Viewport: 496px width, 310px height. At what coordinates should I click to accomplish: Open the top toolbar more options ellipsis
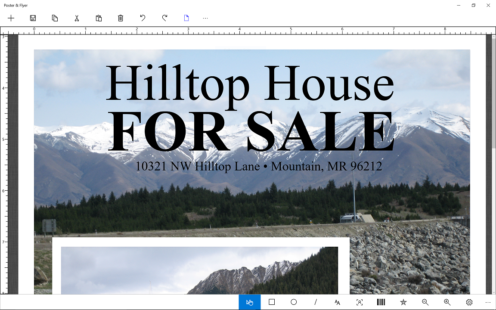[x=205, y=19]
